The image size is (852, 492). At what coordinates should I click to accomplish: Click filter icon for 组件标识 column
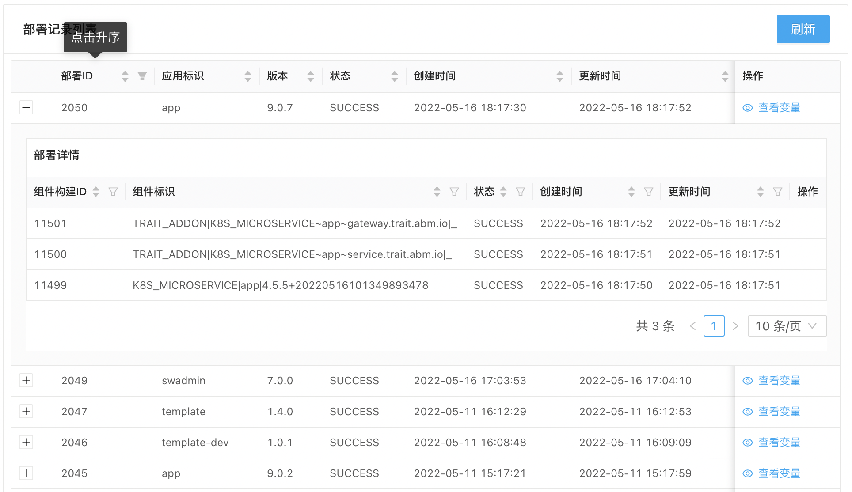tap(454, 192)
